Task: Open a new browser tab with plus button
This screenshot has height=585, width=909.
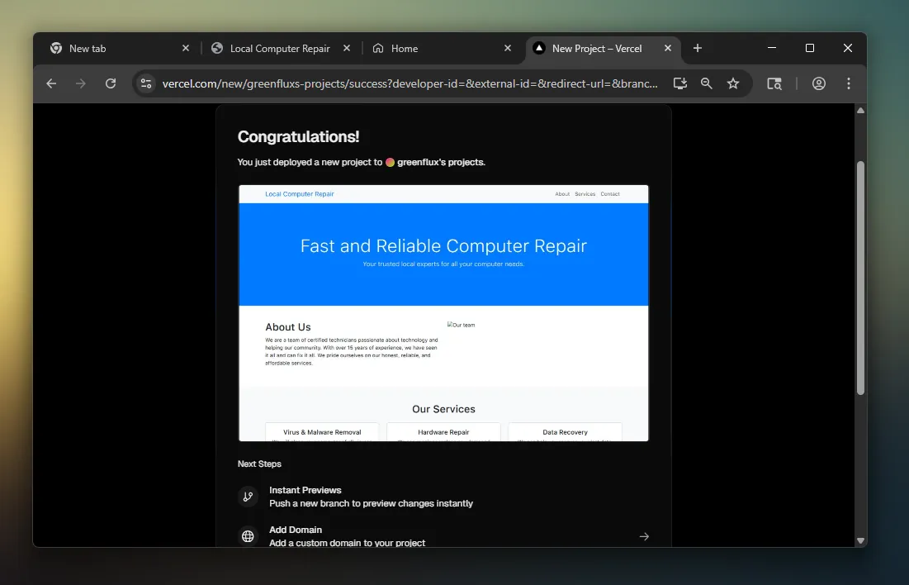Action: (x=698, y=49)
